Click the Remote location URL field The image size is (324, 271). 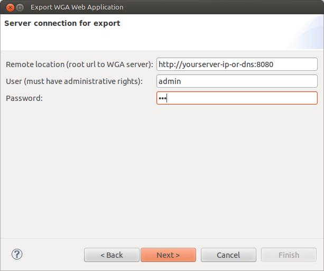[x=237, y=64]
